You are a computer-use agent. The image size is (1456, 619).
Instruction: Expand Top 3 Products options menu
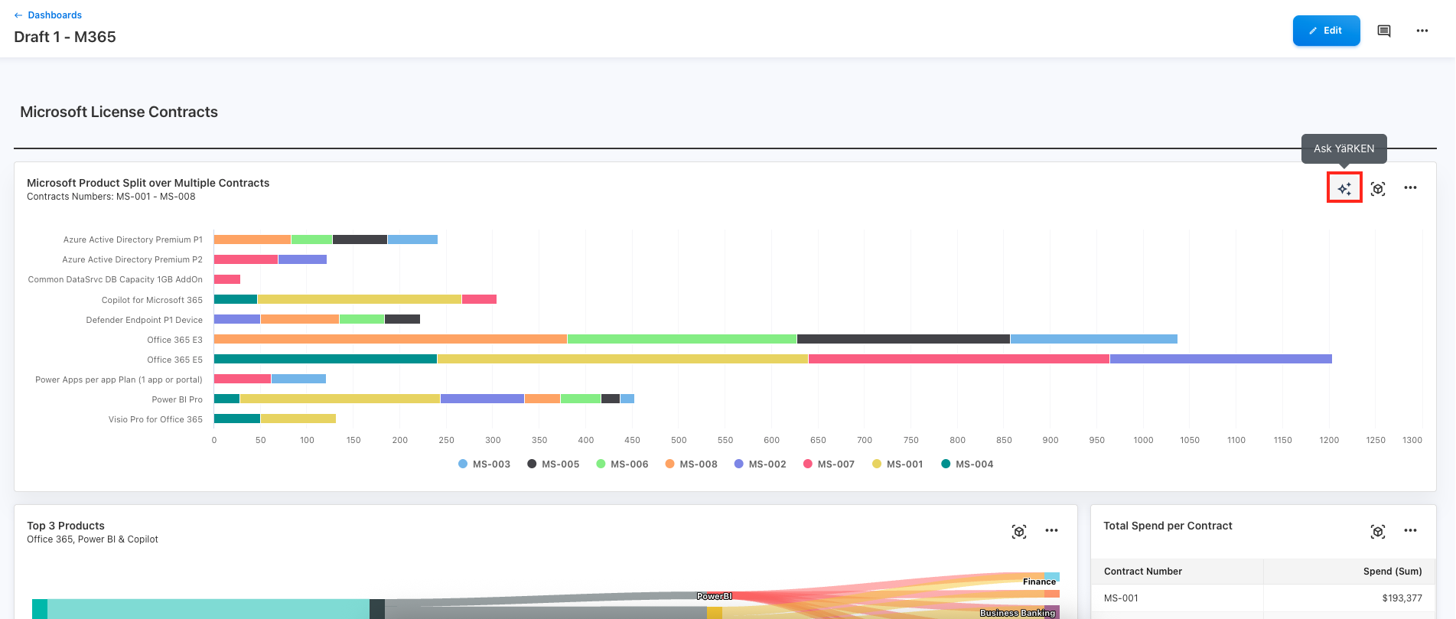1051,531
